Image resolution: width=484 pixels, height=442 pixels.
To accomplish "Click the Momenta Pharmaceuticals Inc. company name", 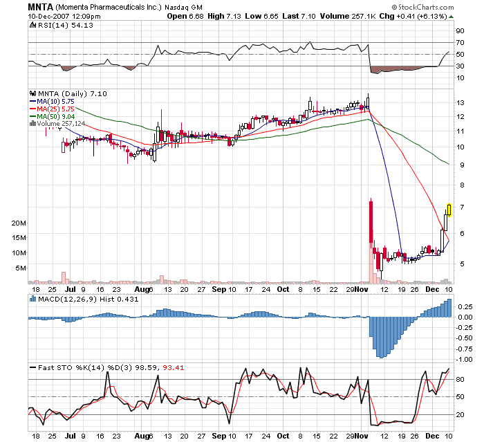I will pyautogui.click(x=109, y=7).
